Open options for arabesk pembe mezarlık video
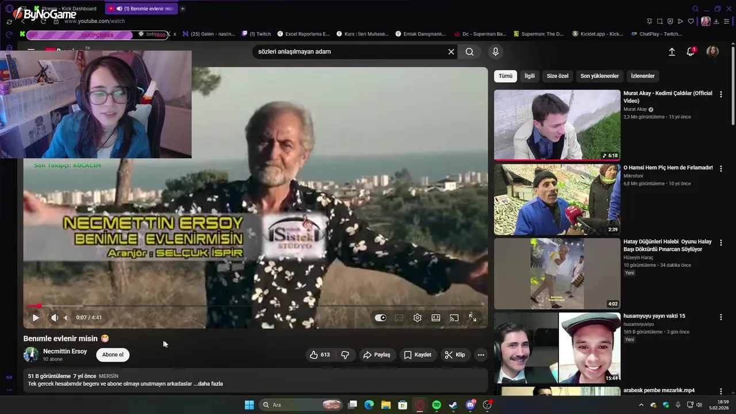Screen dimensions: 736x414 coord(721,391)
